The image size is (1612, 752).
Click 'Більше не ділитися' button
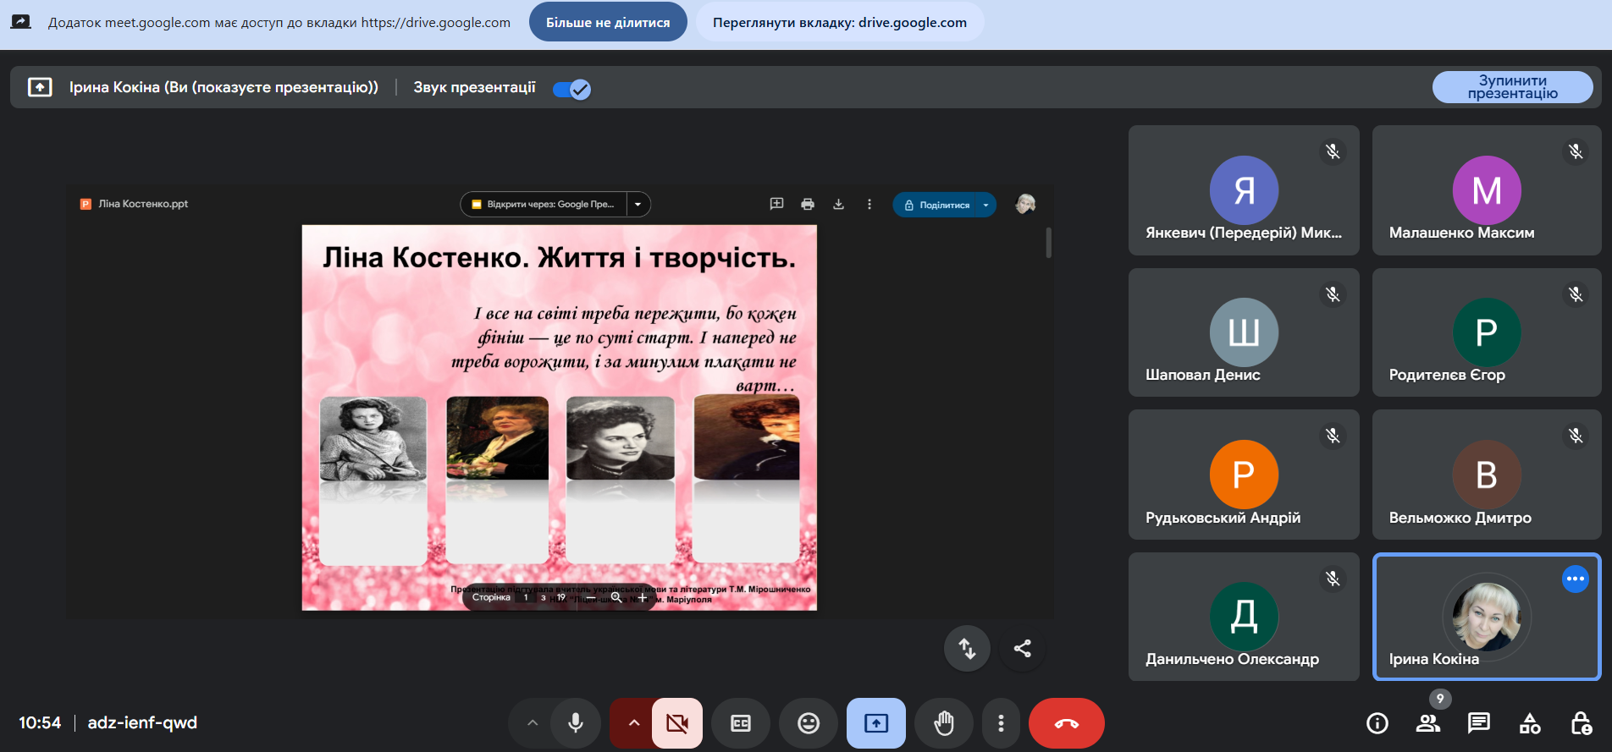(x=608, y=22)
